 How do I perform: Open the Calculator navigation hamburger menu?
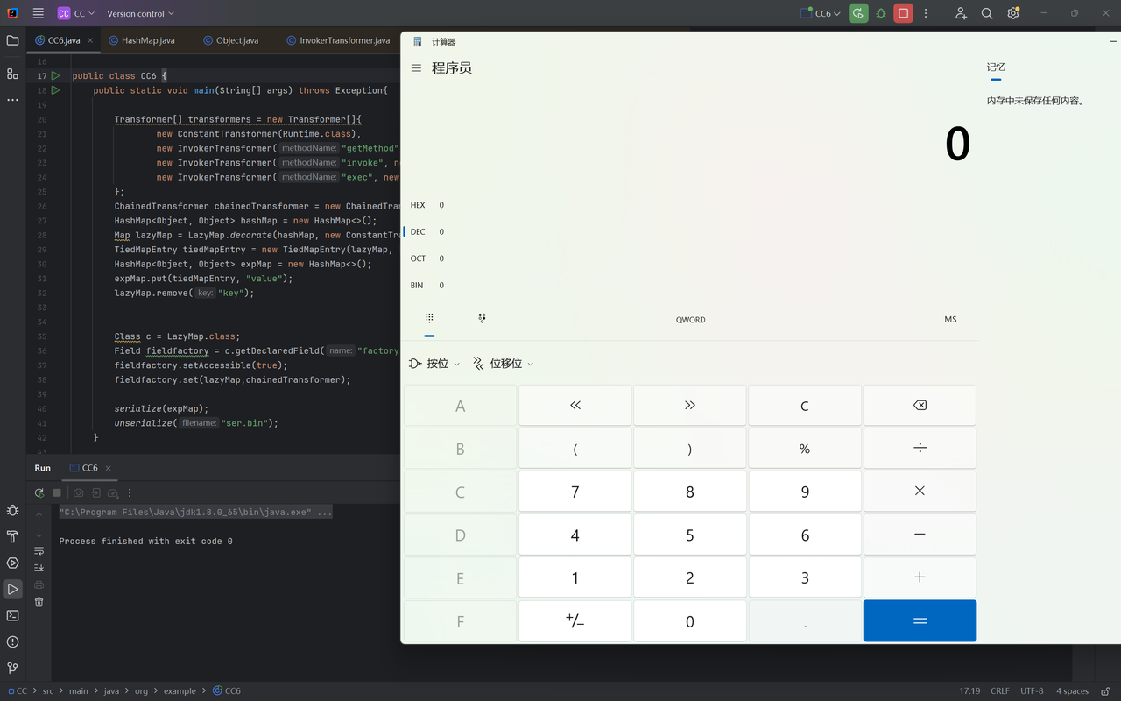[x=416, y=67]
